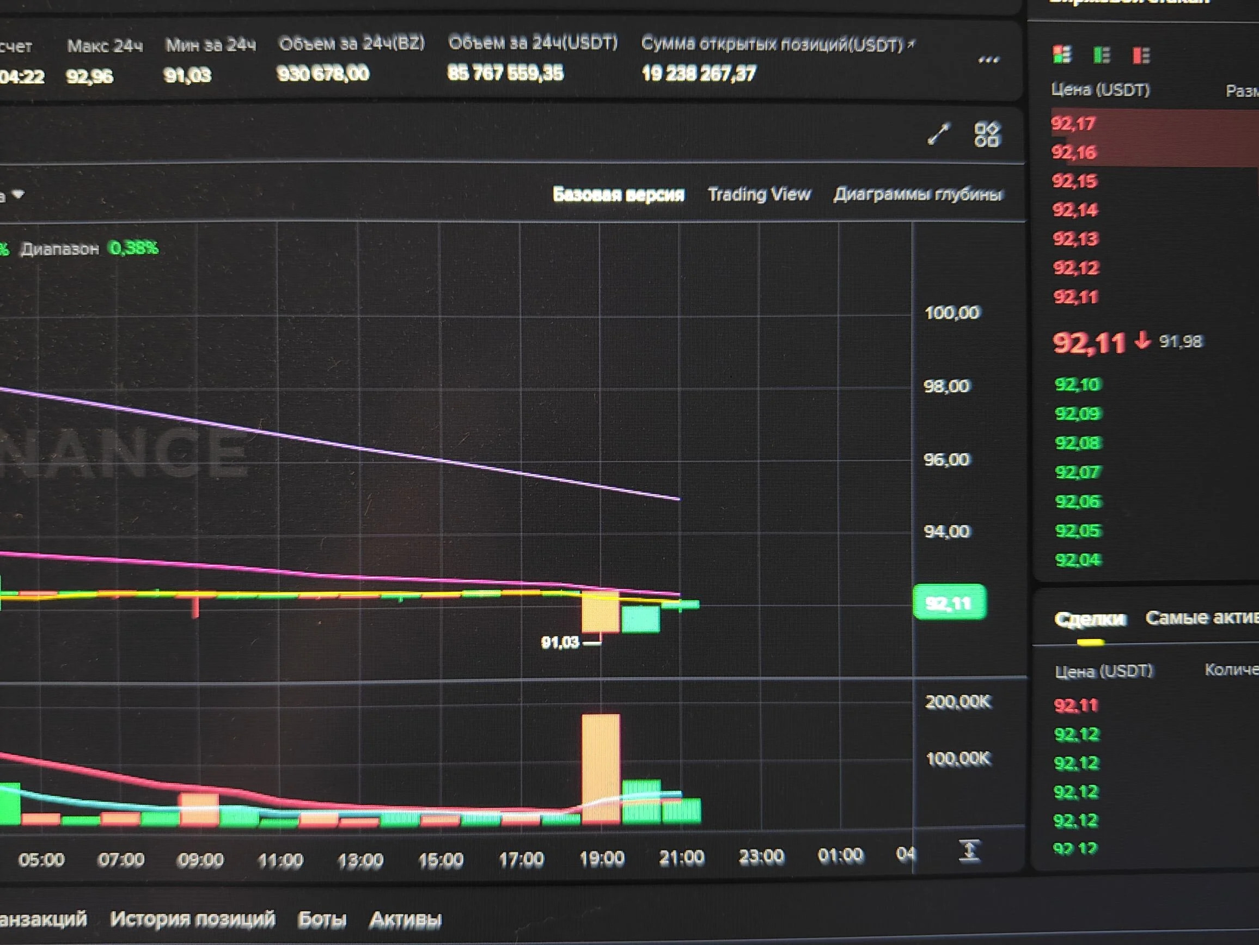The image size is (1259, 945).
Task: Click USDT volume value 85 767 559,35
Action: pos(505,73)
